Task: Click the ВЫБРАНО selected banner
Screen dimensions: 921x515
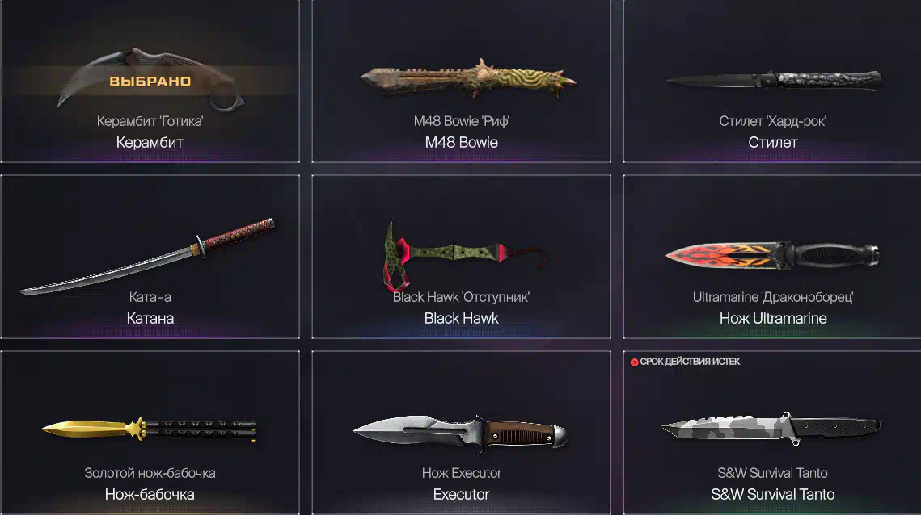Action: tap(150, 81)
